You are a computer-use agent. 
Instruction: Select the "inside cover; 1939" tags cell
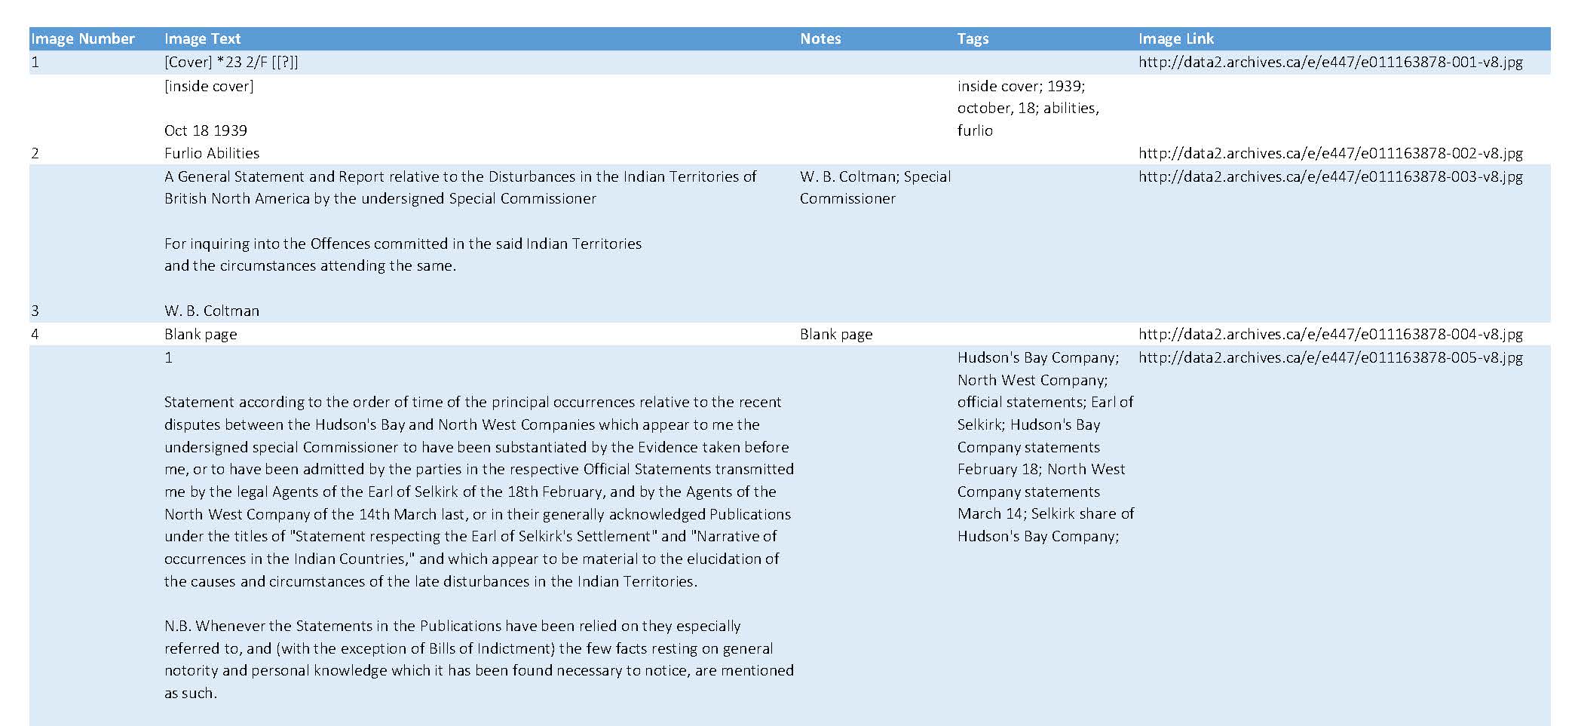point(1028,108)
